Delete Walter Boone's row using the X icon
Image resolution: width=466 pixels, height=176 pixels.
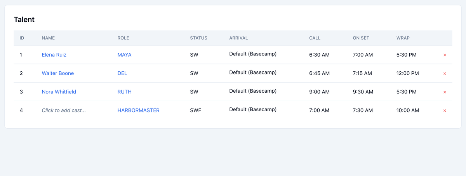(x=445, y=74)
